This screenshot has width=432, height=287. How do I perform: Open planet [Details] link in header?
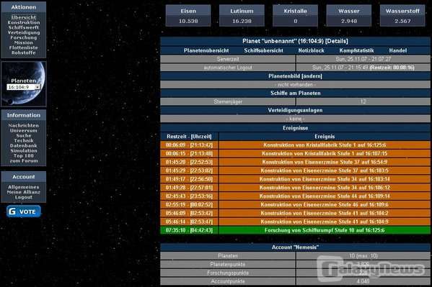[337, 41]
